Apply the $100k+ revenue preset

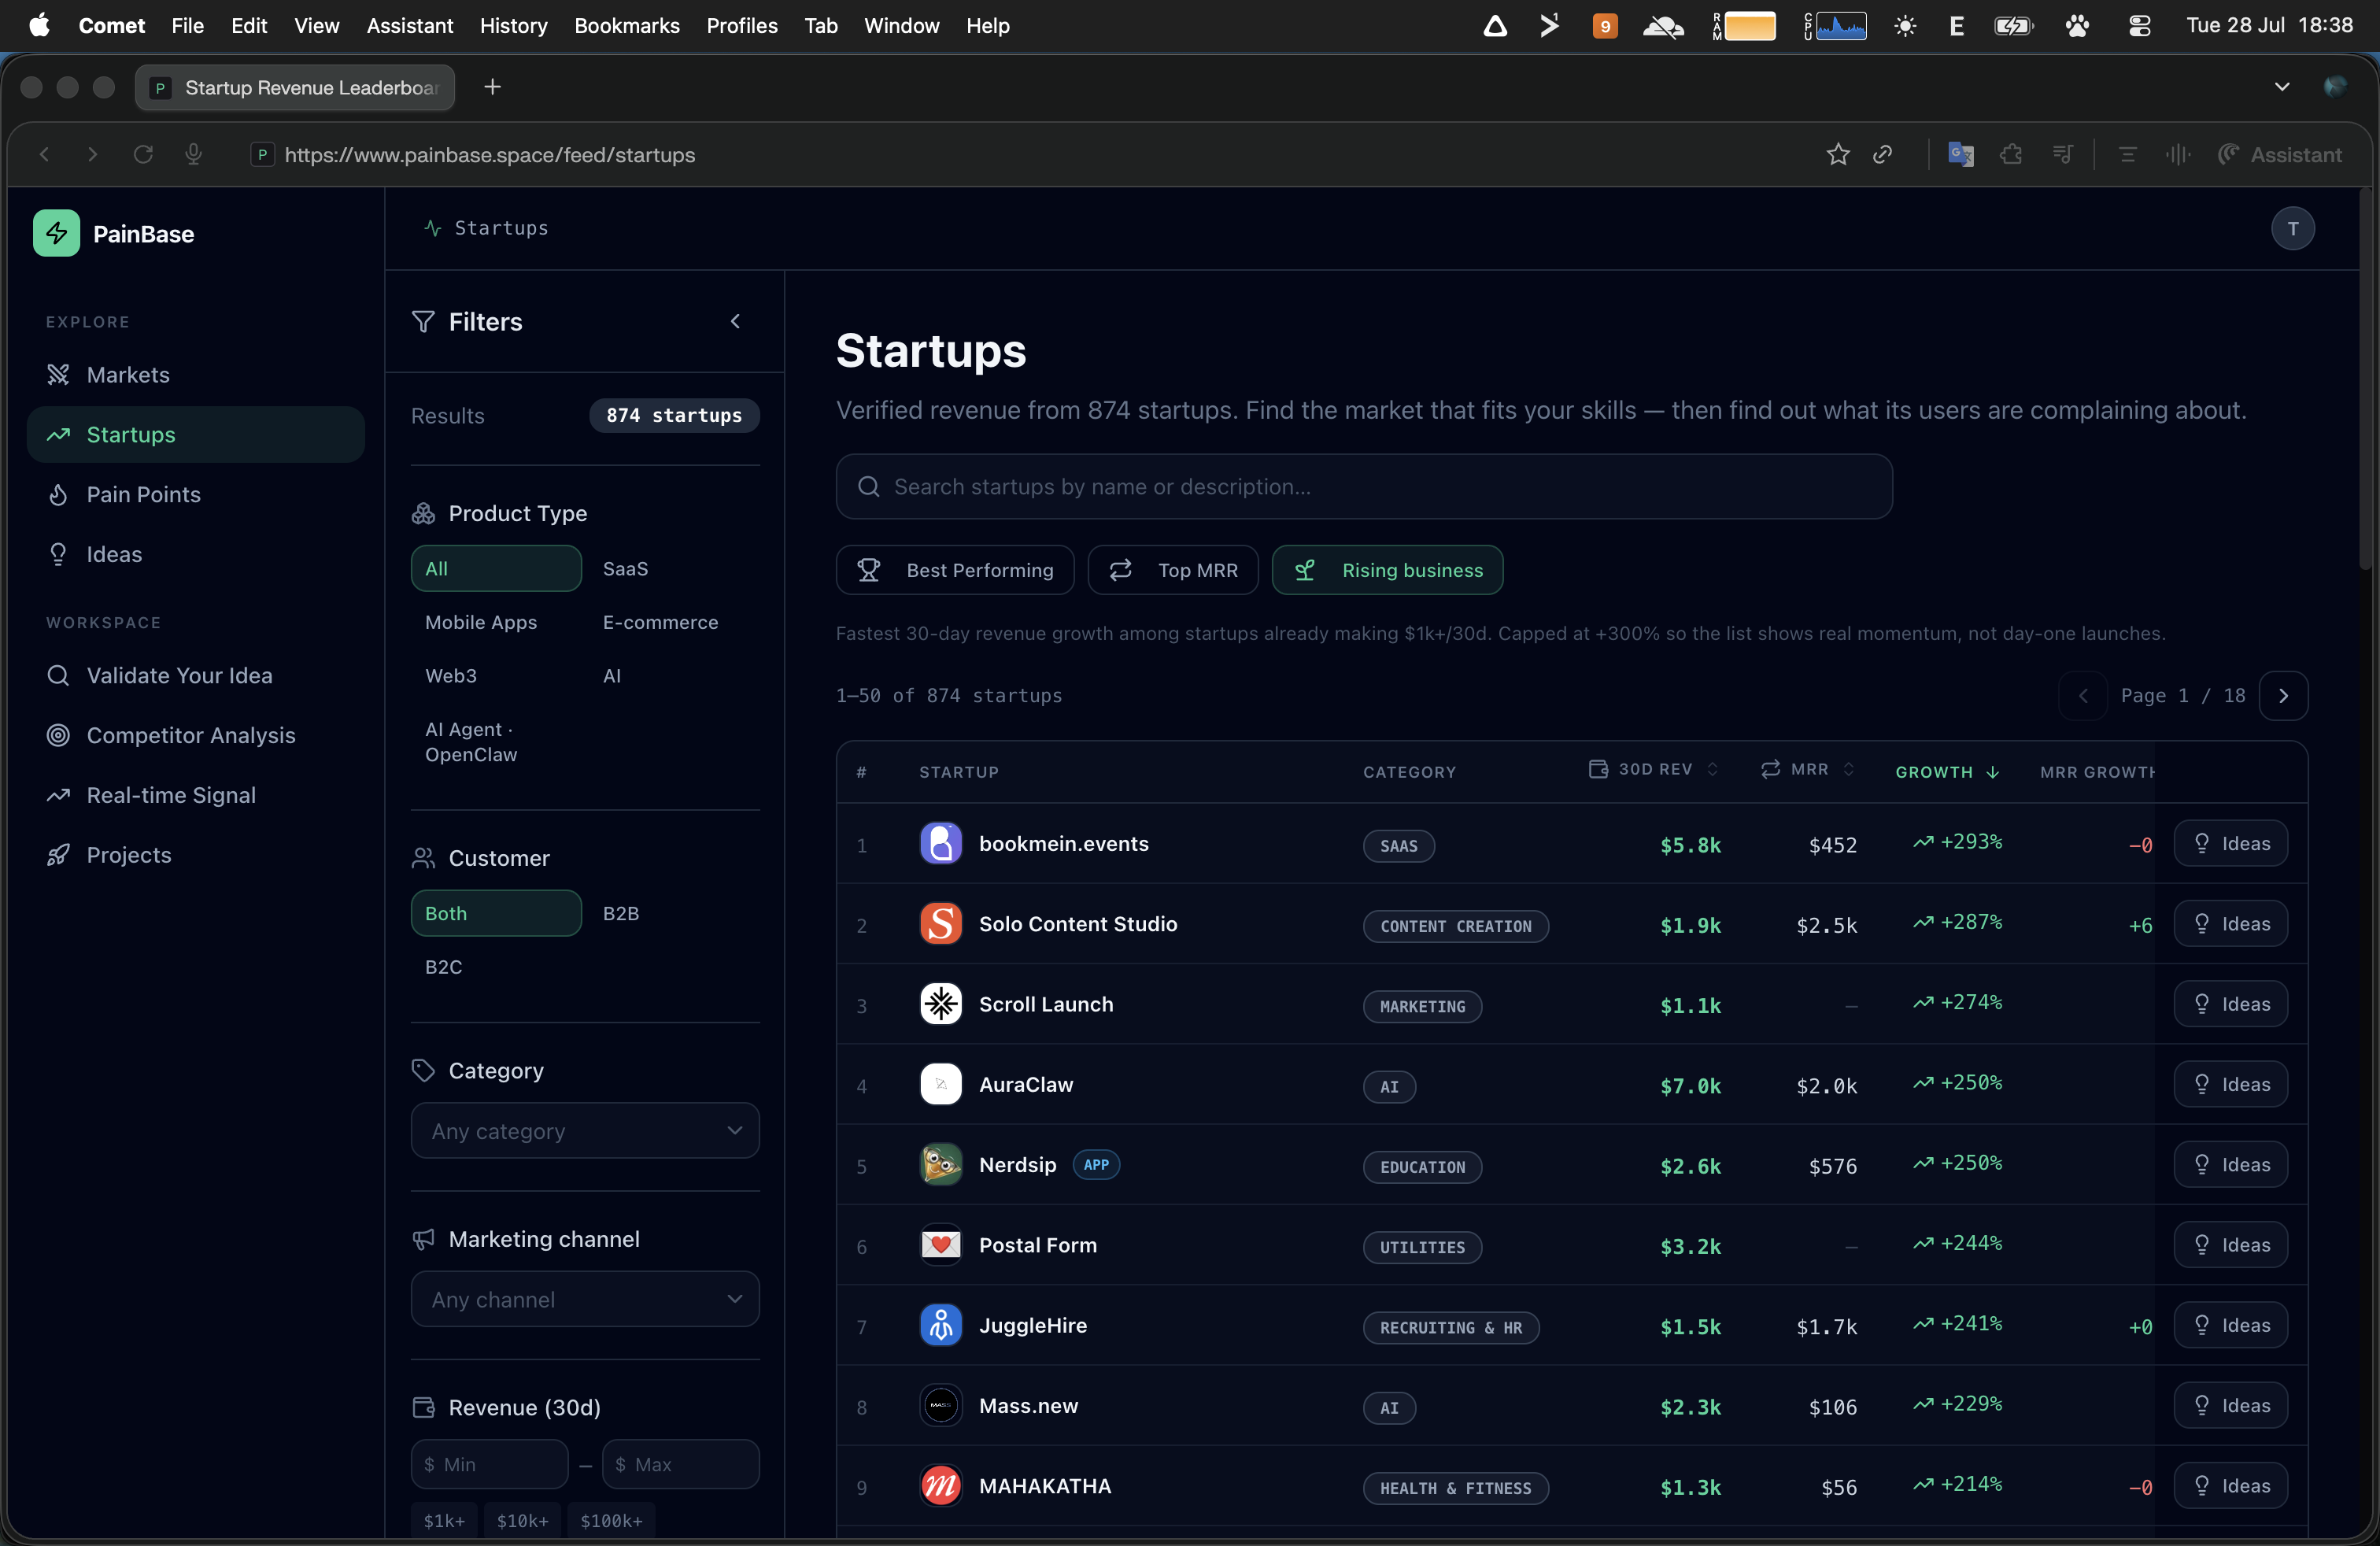[x=611, y=1520]
